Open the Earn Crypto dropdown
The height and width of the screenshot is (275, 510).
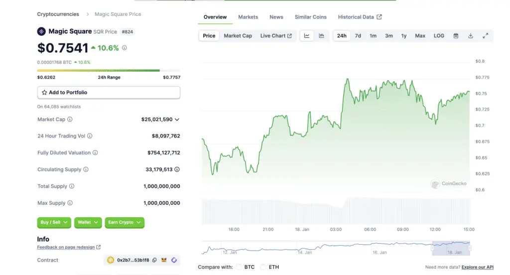(125, 222)
